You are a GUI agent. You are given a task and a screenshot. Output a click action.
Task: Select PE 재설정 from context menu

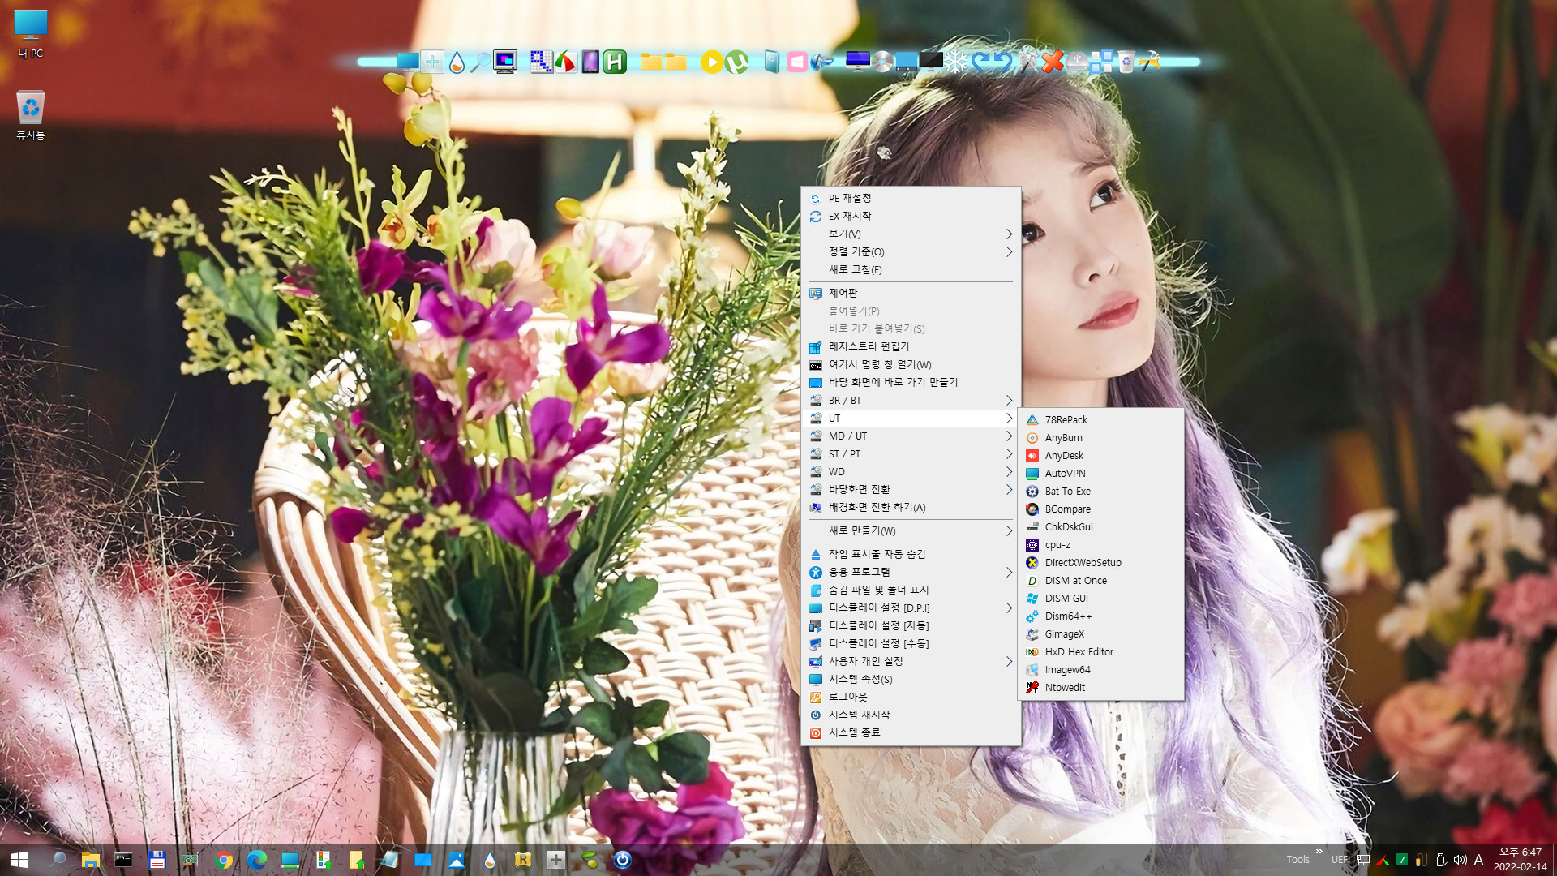tap(911, 198)
